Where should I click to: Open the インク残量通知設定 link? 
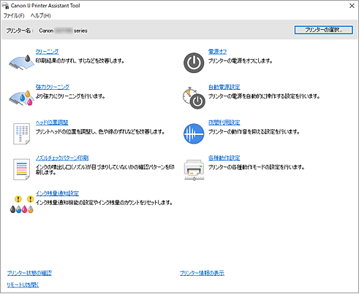point(57,193)
